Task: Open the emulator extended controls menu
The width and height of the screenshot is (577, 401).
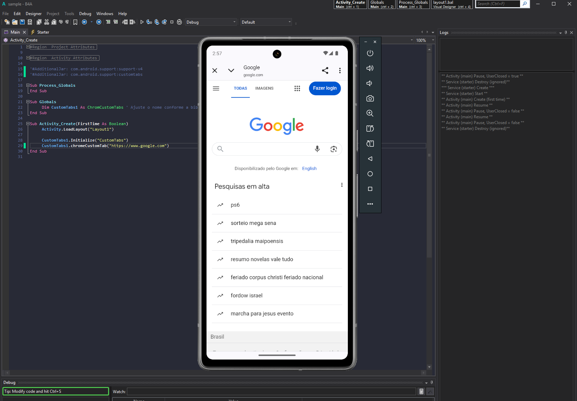Action: pyautogui.click(x=370, y=204)
